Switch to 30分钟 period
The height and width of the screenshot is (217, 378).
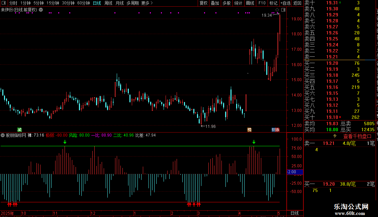(68, 3)
